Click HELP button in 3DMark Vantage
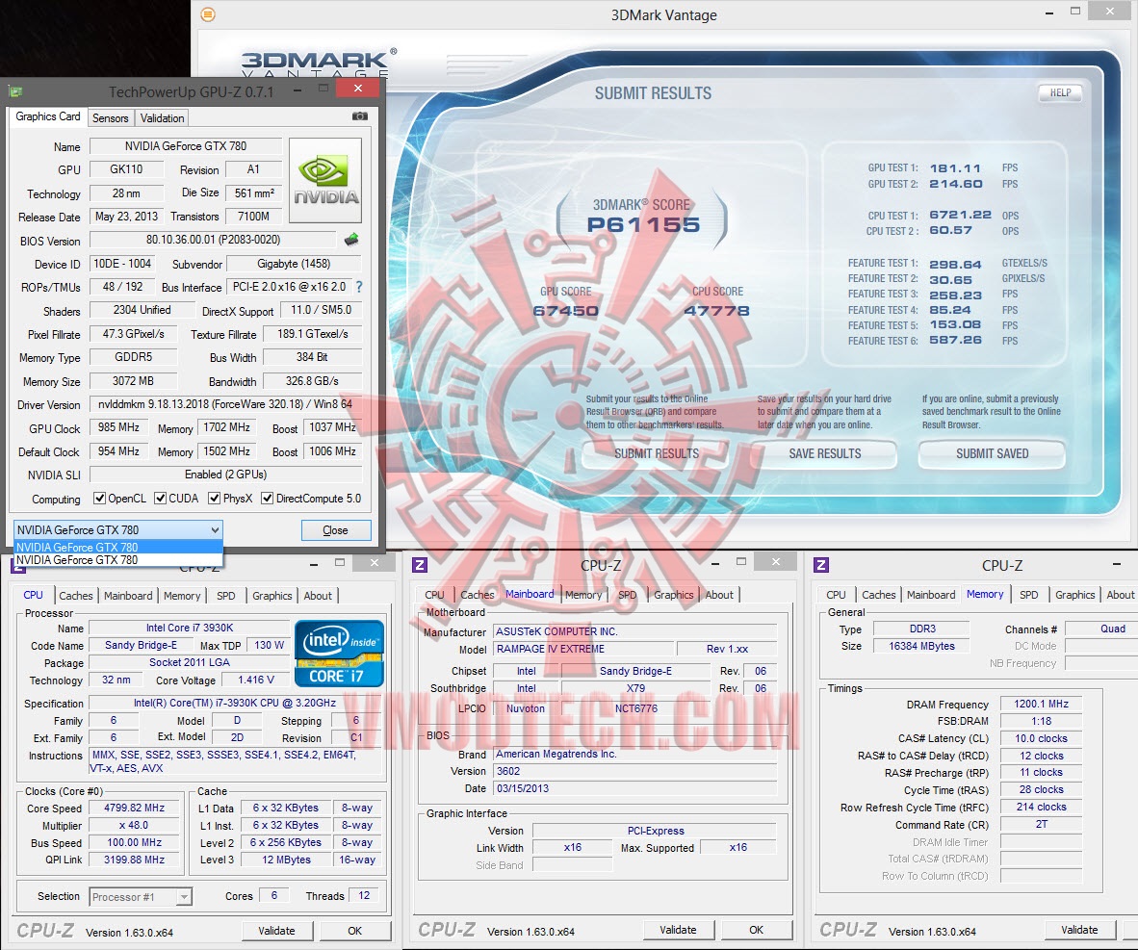Viewport: 1138px width, 950px height. coord(1060,93)
